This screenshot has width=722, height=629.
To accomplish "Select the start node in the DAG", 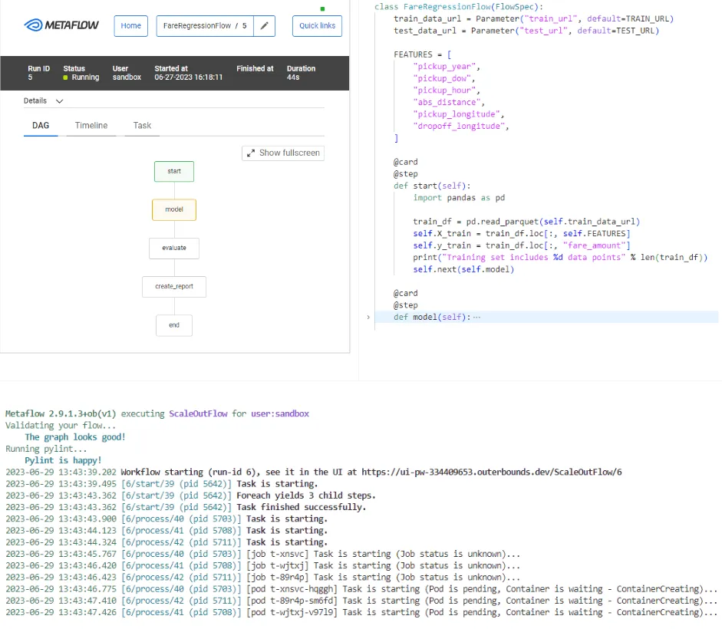I will [173, 171].
